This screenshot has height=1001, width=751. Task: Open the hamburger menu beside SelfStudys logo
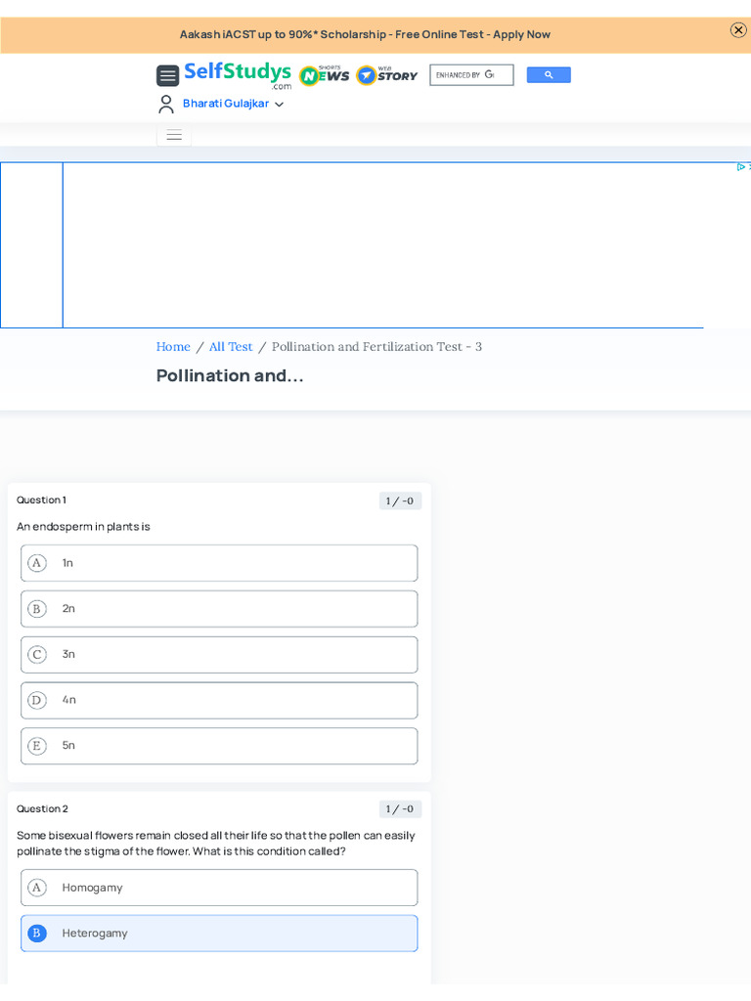coord(167,75)
